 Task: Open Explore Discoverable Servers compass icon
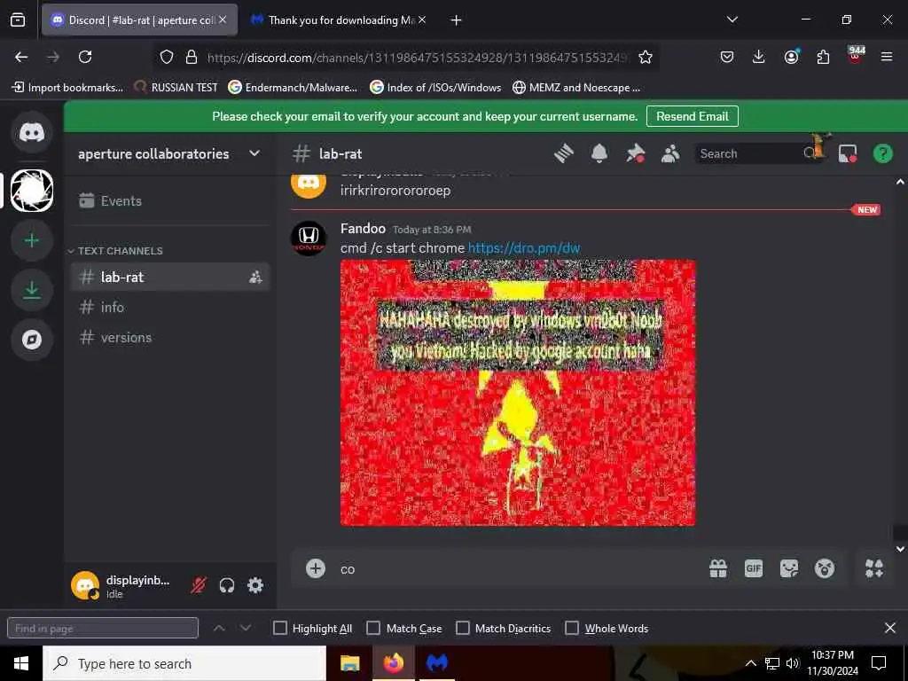tap(32, 340)
